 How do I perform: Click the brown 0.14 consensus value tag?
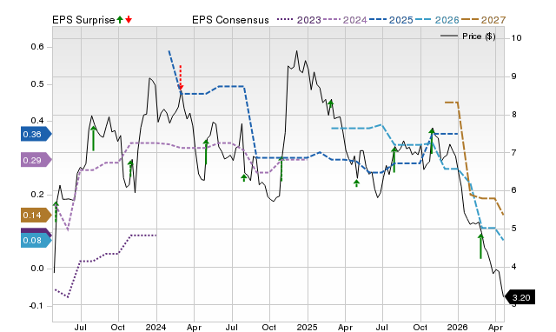pyautogui.click(x=36, y=216)
